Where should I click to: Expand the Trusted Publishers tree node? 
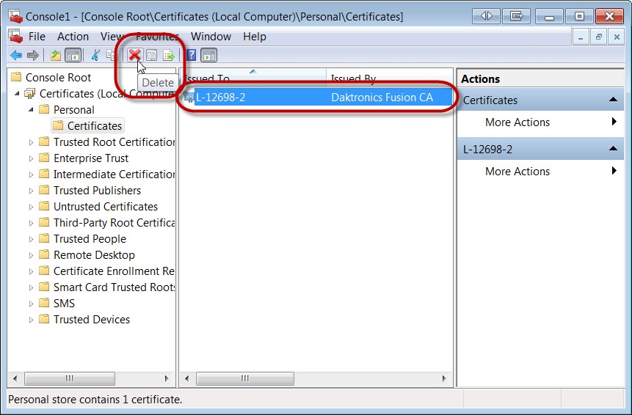click(31, 191)
